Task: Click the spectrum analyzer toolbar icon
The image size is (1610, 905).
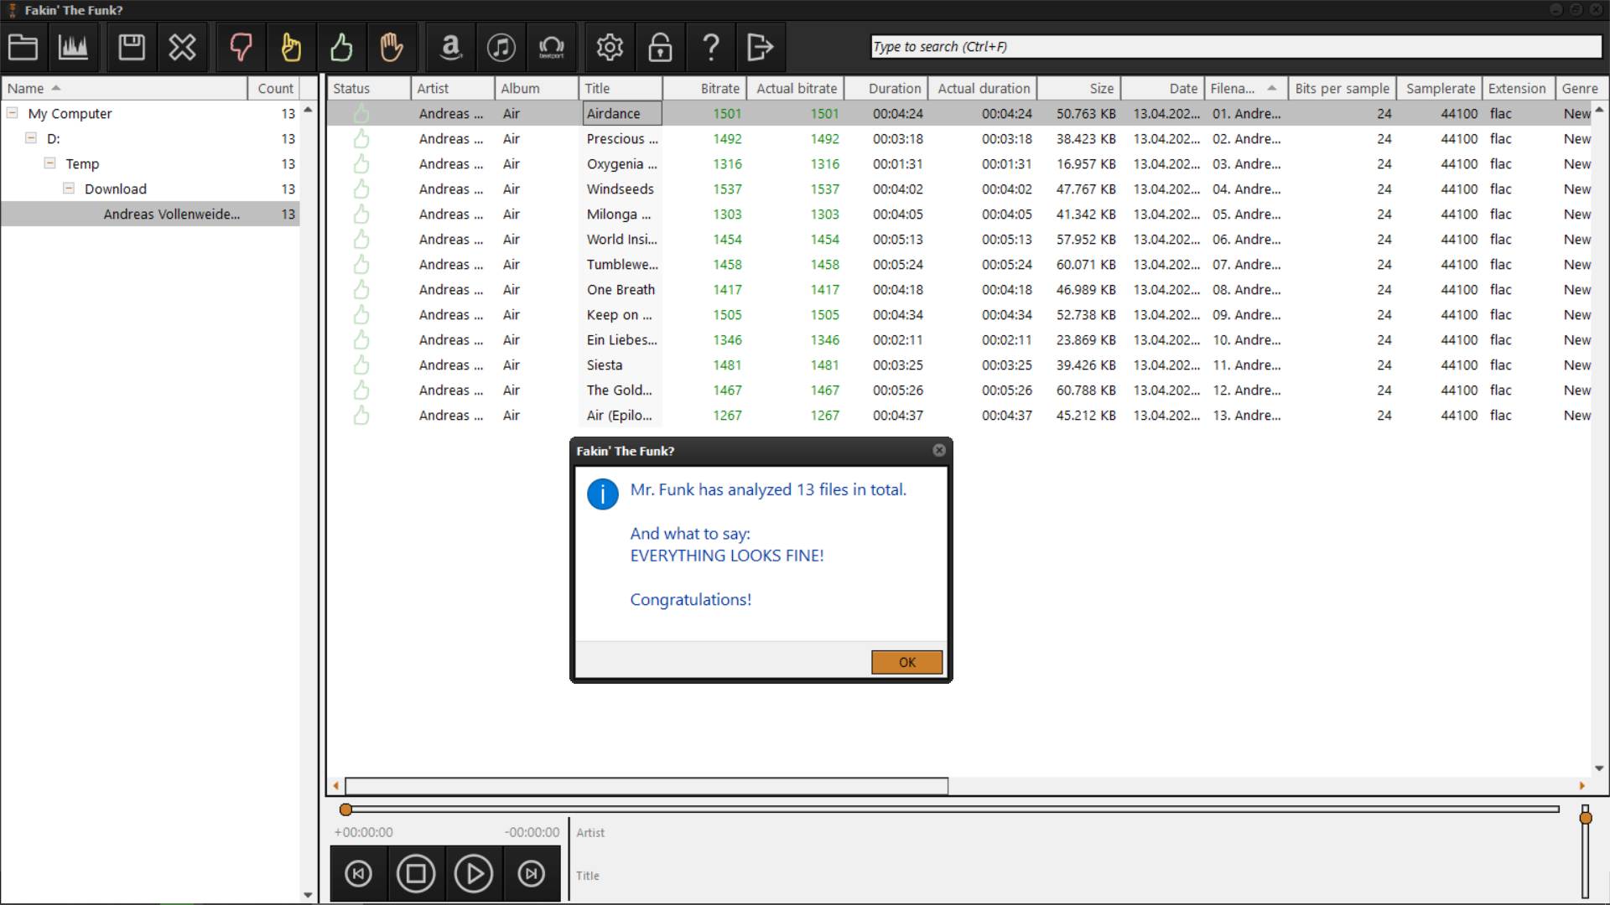Action: point(73,47)
